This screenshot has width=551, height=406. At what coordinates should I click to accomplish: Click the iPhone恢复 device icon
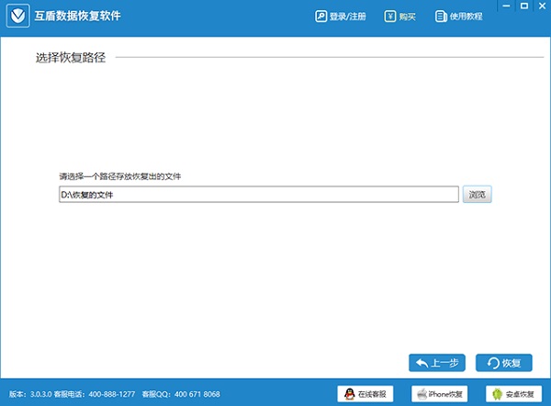(x=423, y=393)
